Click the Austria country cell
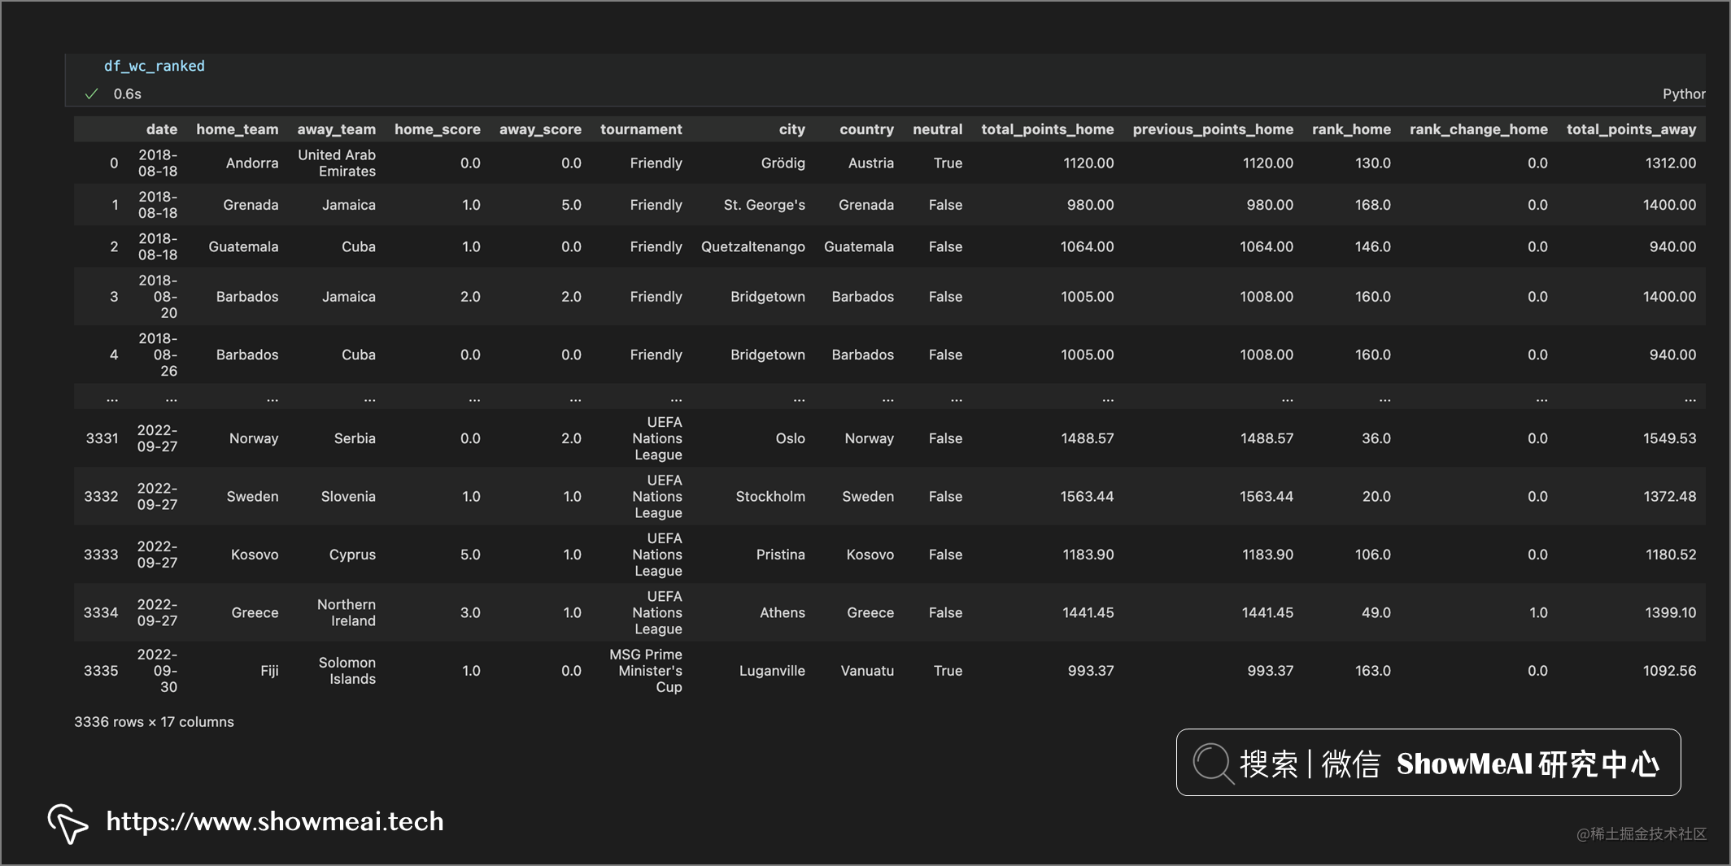 coord(871,163)
